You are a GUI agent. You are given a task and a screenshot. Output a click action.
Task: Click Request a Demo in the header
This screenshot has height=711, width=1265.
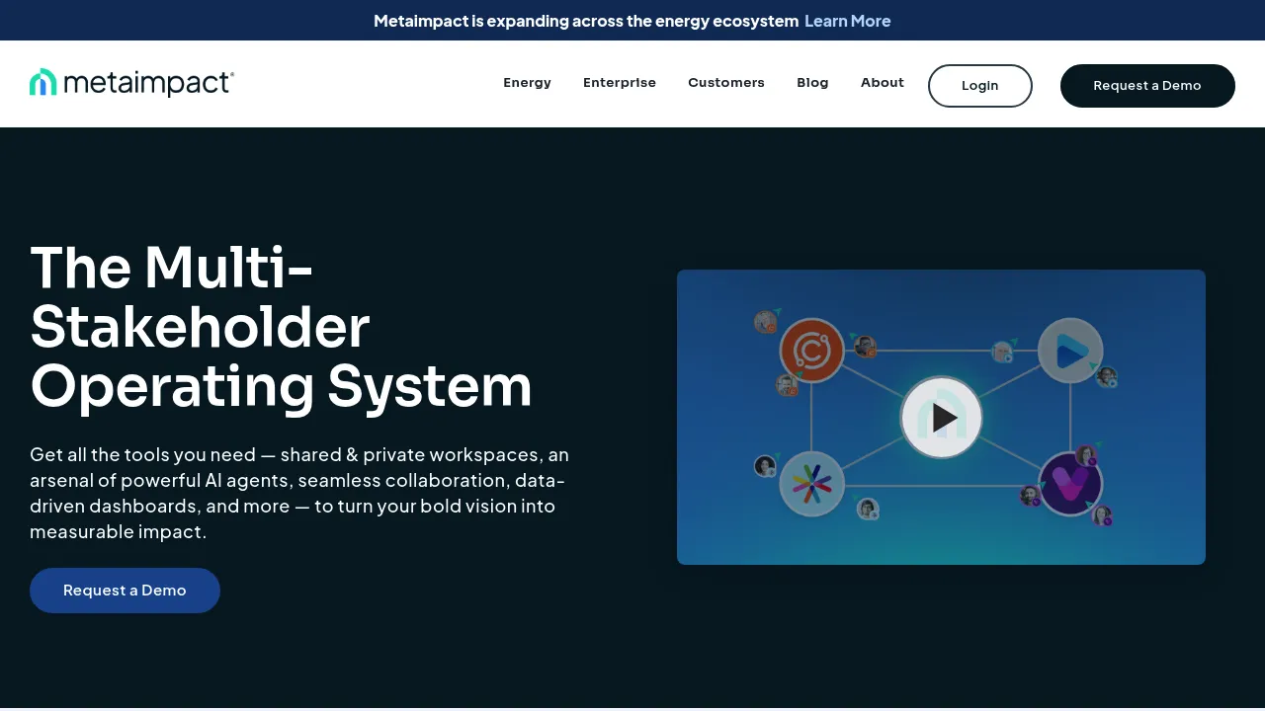point(1147,86)
